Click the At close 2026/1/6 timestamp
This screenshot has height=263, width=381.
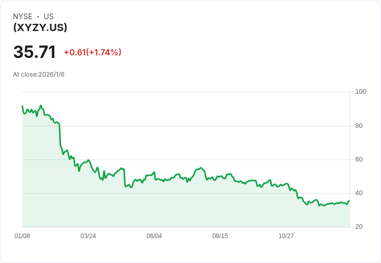pos(39,75)
